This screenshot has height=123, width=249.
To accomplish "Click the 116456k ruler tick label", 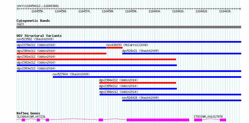I will tap(61, 11).
